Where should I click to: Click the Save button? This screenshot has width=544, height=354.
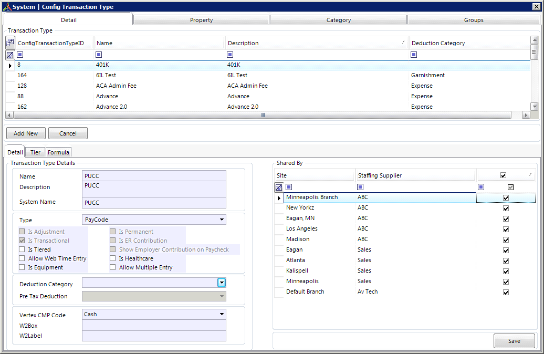point(514,341)
